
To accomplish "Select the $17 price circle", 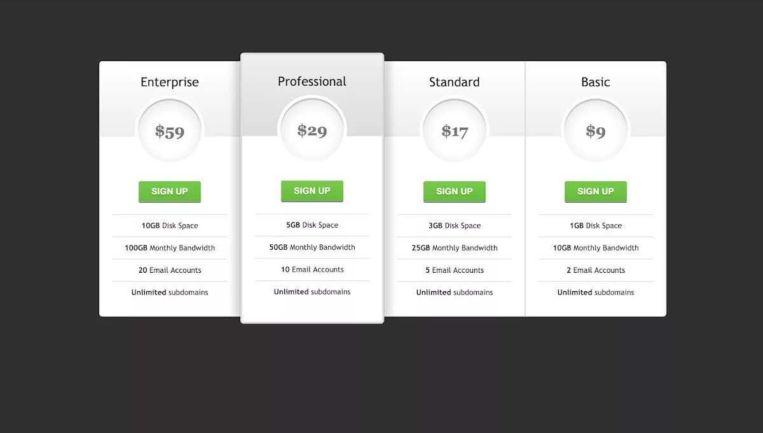I will tap(455, 132).
